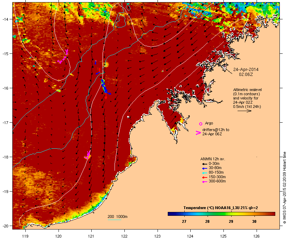Click the magenta drifter chevron legend symbol
Viewport: 289px width, 239px height.
pyautogui.click(x=198, y=133)
